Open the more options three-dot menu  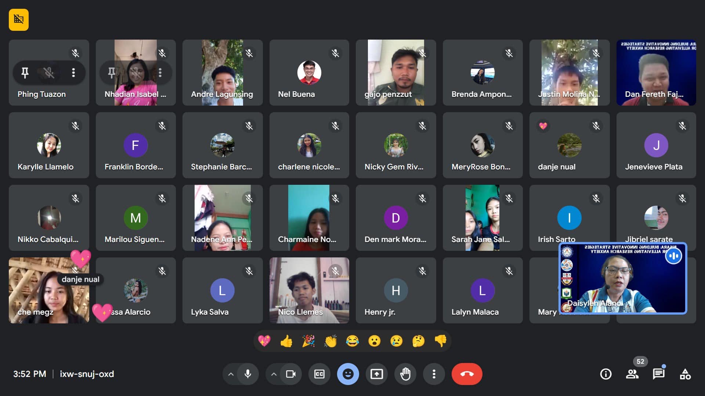click(434, 374)
